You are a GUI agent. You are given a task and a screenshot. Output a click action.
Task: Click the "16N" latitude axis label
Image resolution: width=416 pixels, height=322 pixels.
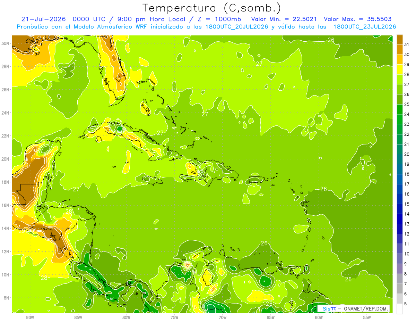pyautogui.click(x=6, y=205)
